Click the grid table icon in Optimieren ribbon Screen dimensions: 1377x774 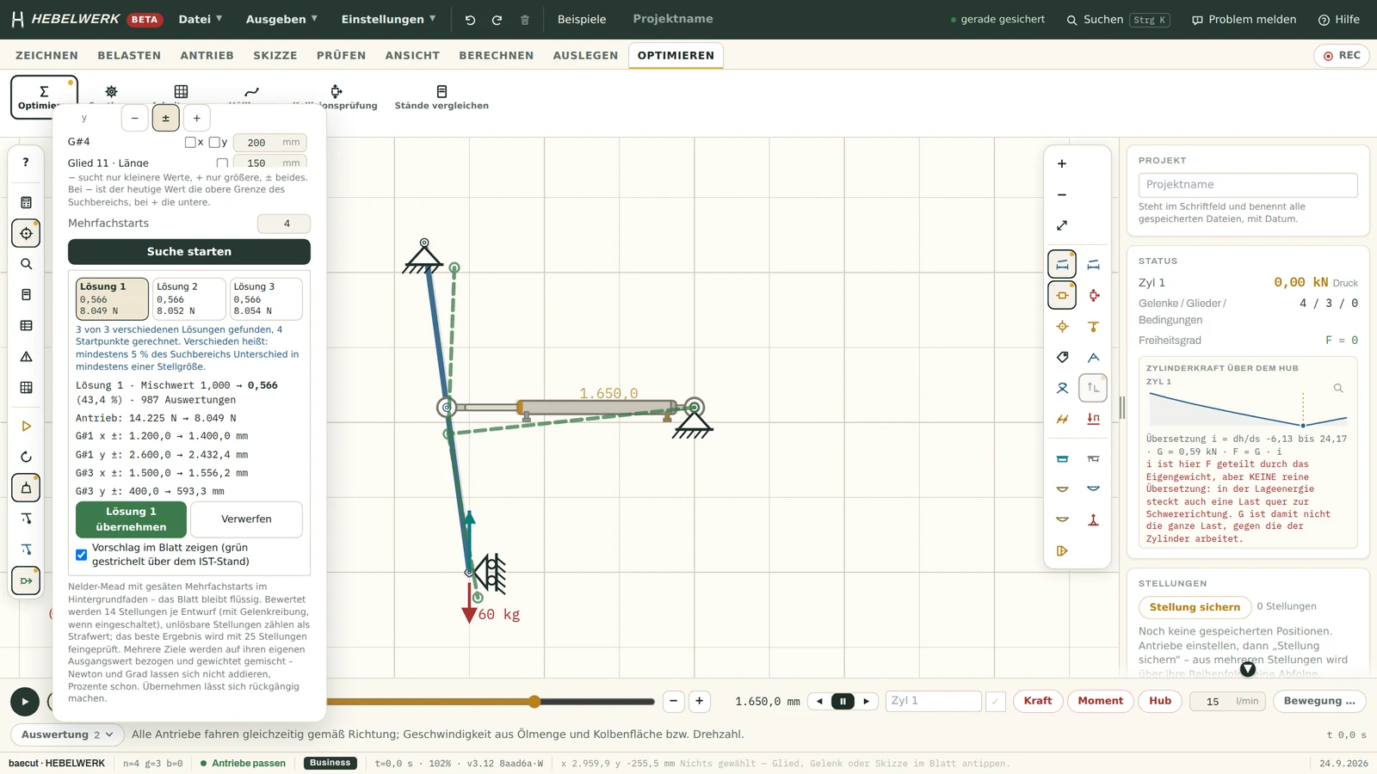tap(181, 91)
